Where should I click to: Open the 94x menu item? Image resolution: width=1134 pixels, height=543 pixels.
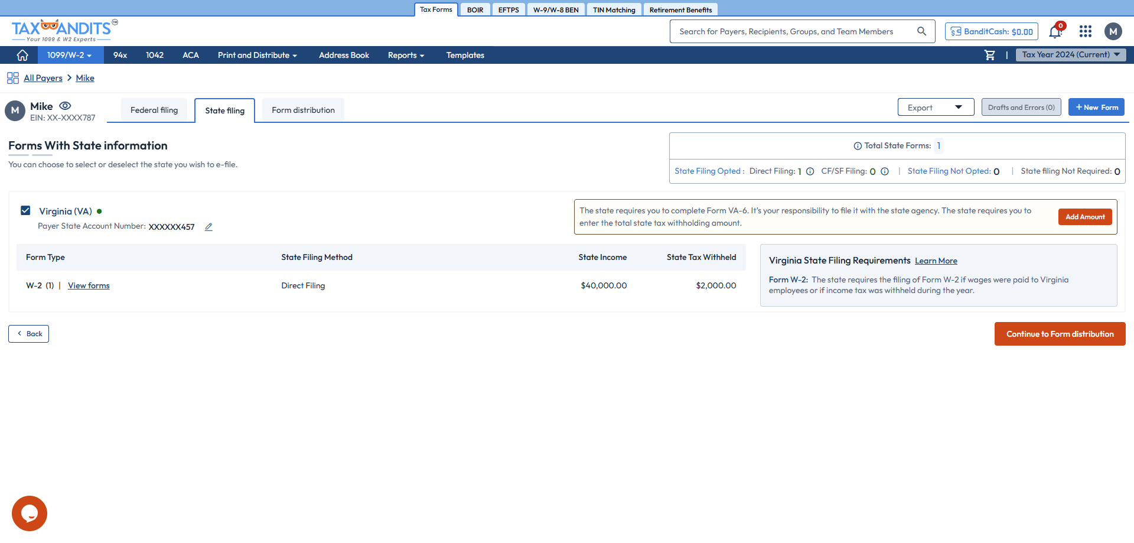(120, 55)
